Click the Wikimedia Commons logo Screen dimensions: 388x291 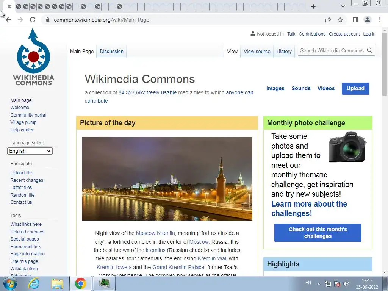tap(33, 57)
